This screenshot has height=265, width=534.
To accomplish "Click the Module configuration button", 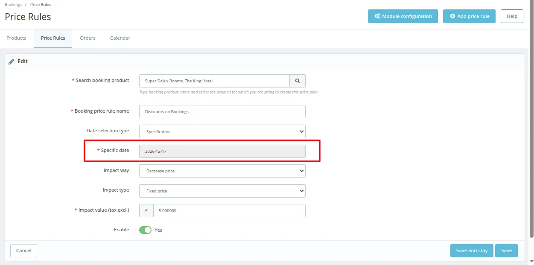I will click(x=403, y=16).
